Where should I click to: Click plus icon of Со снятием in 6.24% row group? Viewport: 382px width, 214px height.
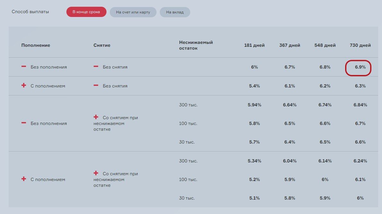[96, 173]
